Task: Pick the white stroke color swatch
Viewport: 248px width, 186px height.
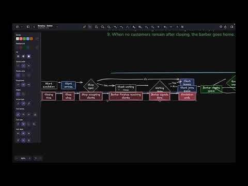Action: click(18, 39)
